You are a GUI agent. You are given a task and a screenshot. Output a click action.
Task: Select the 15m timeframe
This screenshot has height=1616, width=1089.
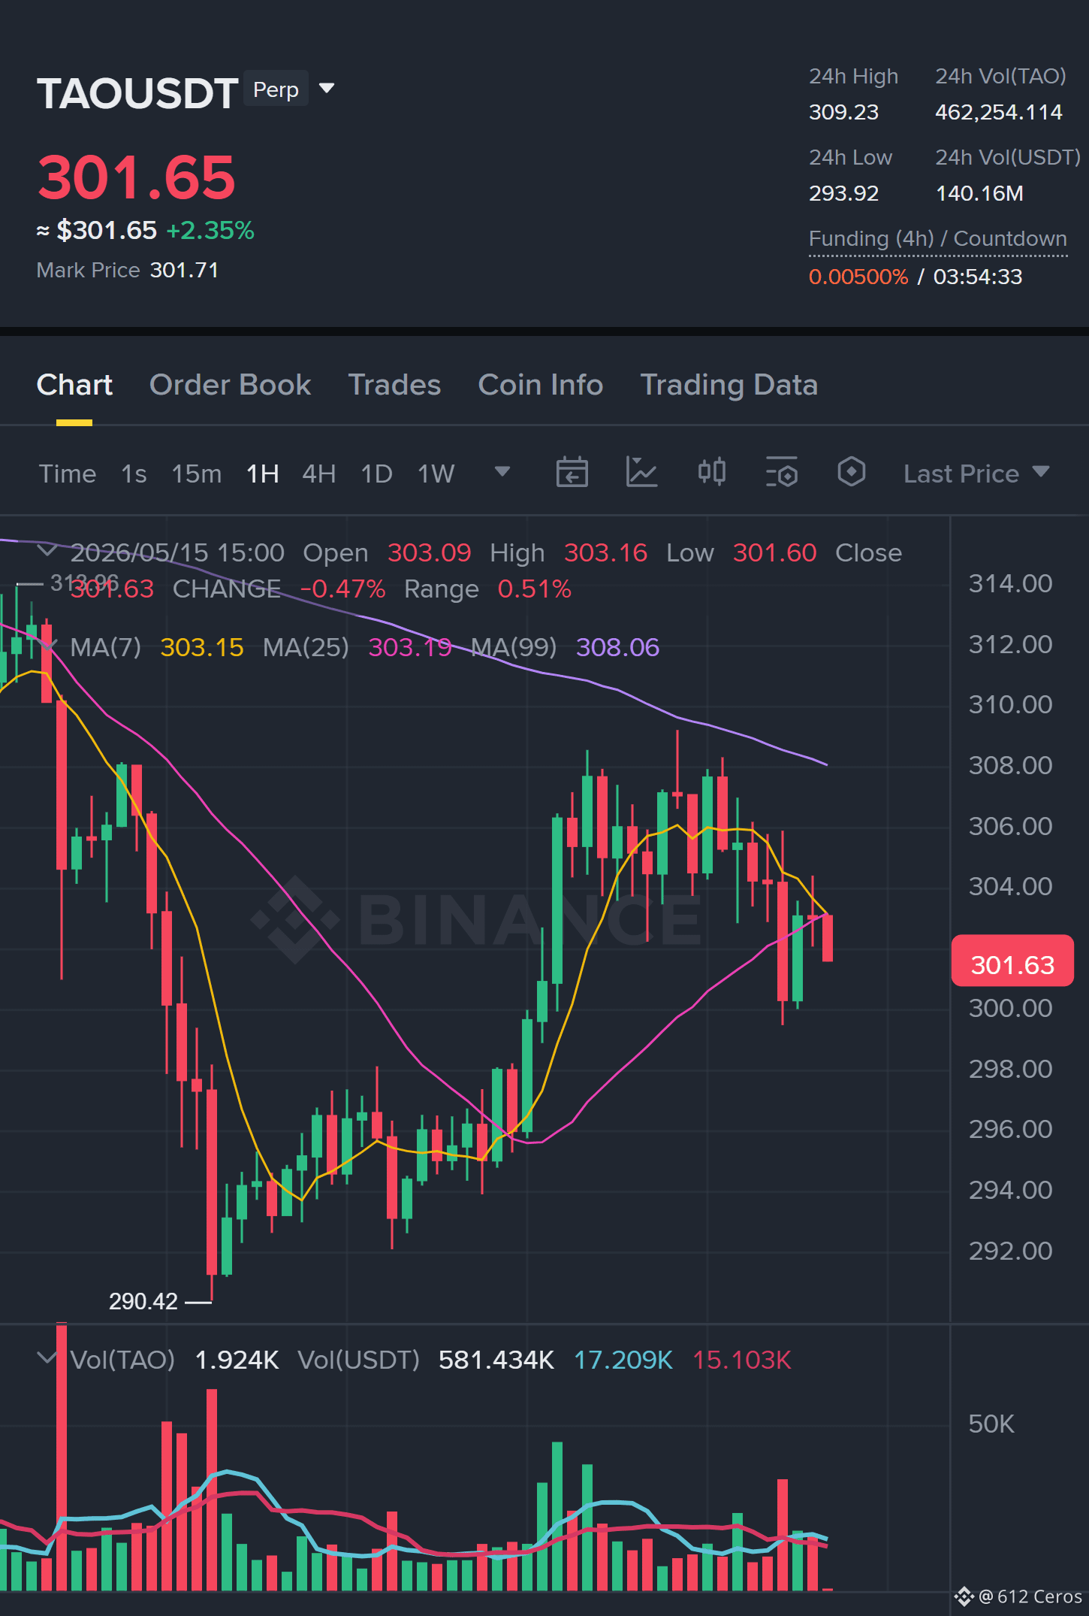pyautogui.click(x=196, y=474)
